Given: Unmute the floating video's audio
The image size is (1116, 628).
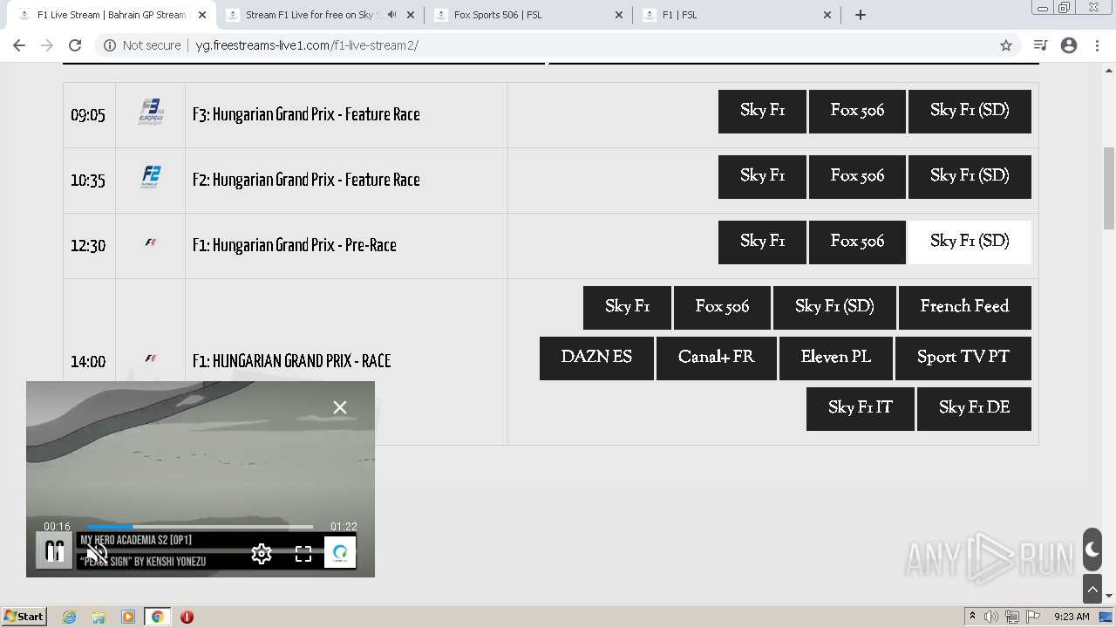Looking at the screenshot, I should point(97,554).
